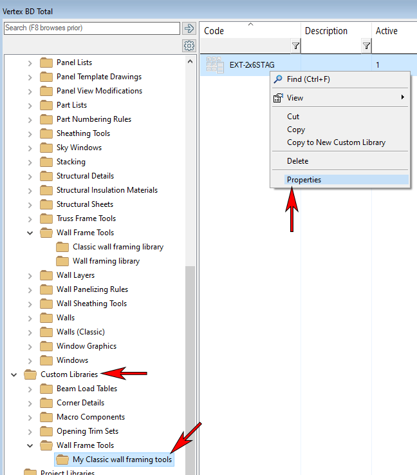
Task: Click the Description column filter icon
Action: (x=366, y=46)
